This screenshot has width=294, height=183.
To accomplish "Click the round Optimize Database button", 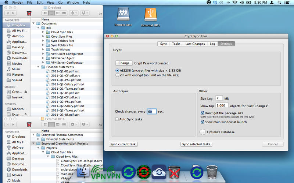I will (x=202, y=132).
